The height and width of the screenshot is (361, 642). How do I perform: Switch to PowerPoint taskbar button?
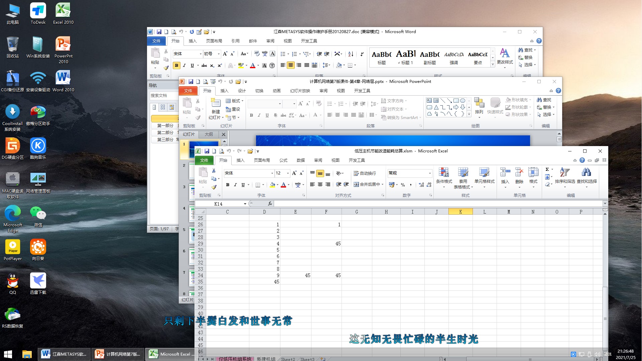[118, 354]
